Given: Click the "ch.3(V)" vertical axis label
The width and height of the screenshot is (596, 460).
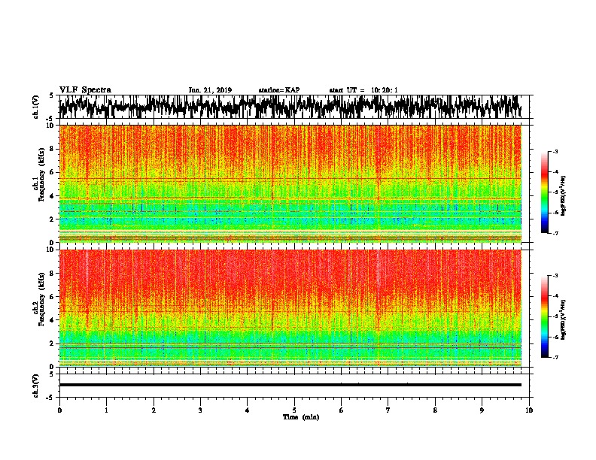Looking at the screenshot, I should [x=36, y=386].
